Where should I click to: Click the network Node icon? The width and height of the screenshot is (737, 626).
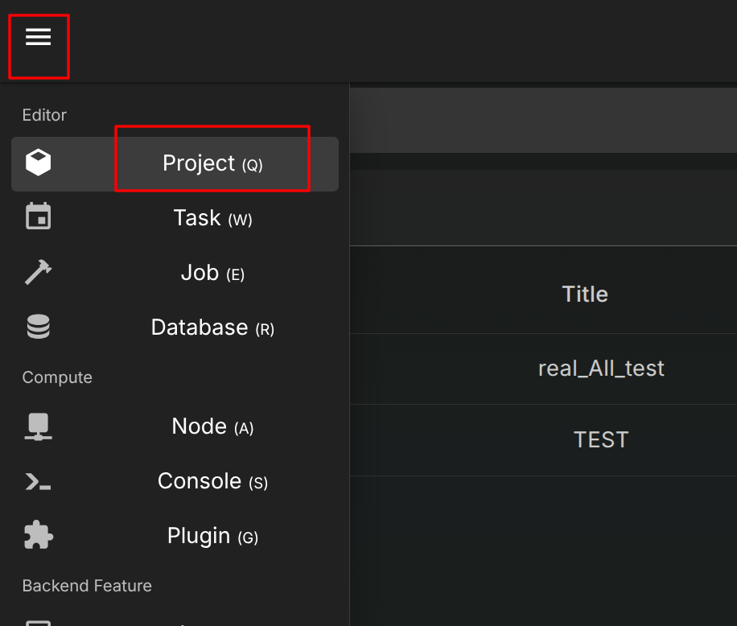pyautogui.click(x=38, y=426)
